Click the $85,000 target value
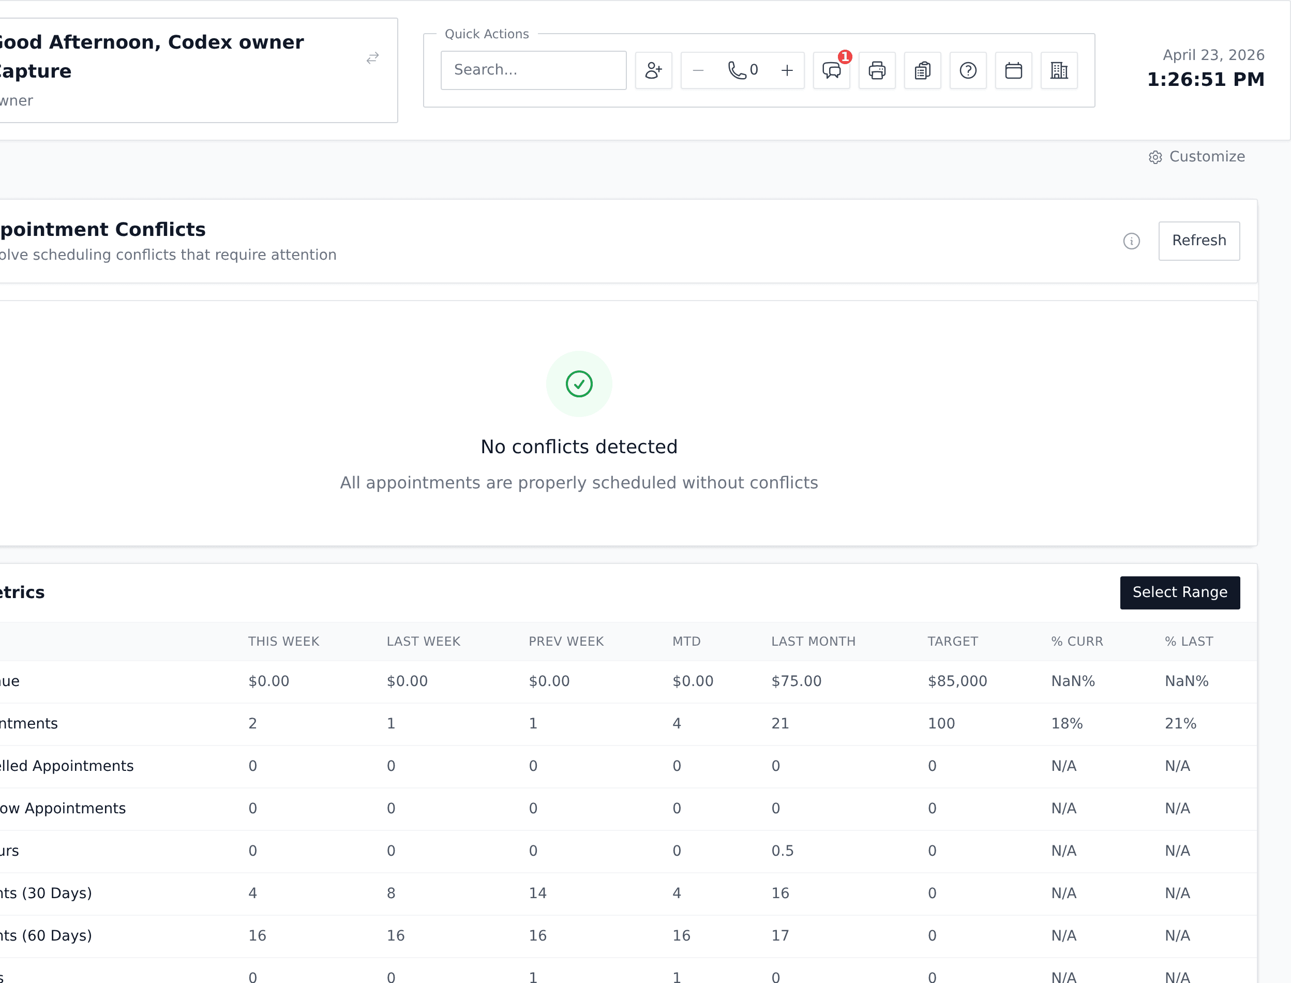The width and height of the screenshot is (1291, 983). pos(957,681)
